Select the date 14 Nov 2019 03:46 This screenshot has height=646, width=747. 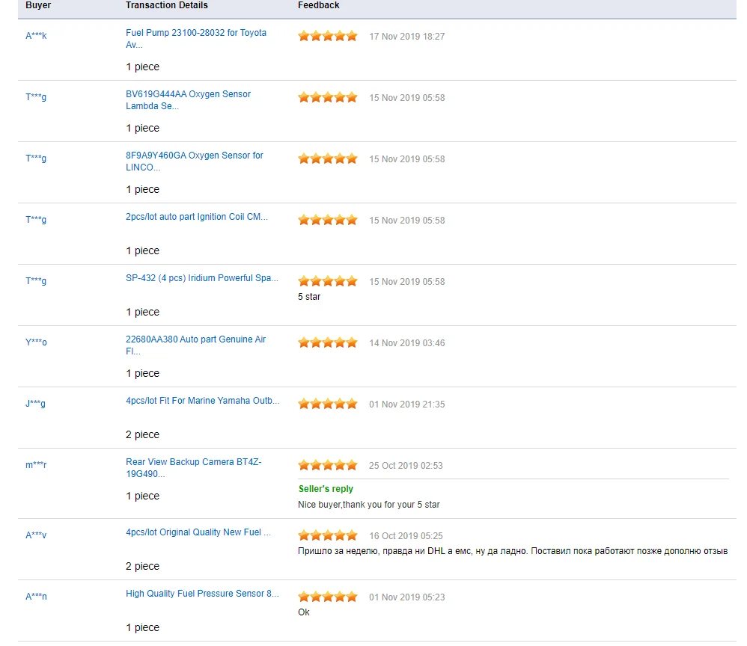point(407,343)
